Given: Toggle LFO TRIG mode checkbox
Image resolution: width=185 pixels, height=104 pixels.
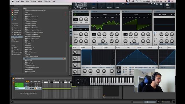Looking at the screenshot, I should 124,68.
